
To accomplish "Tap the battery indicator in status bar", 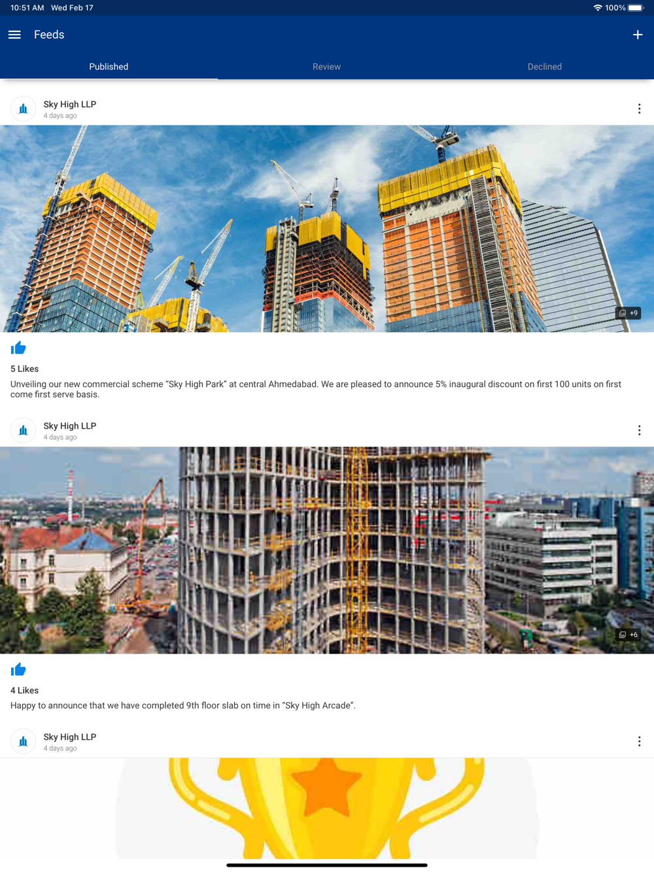I will [636, 8].
